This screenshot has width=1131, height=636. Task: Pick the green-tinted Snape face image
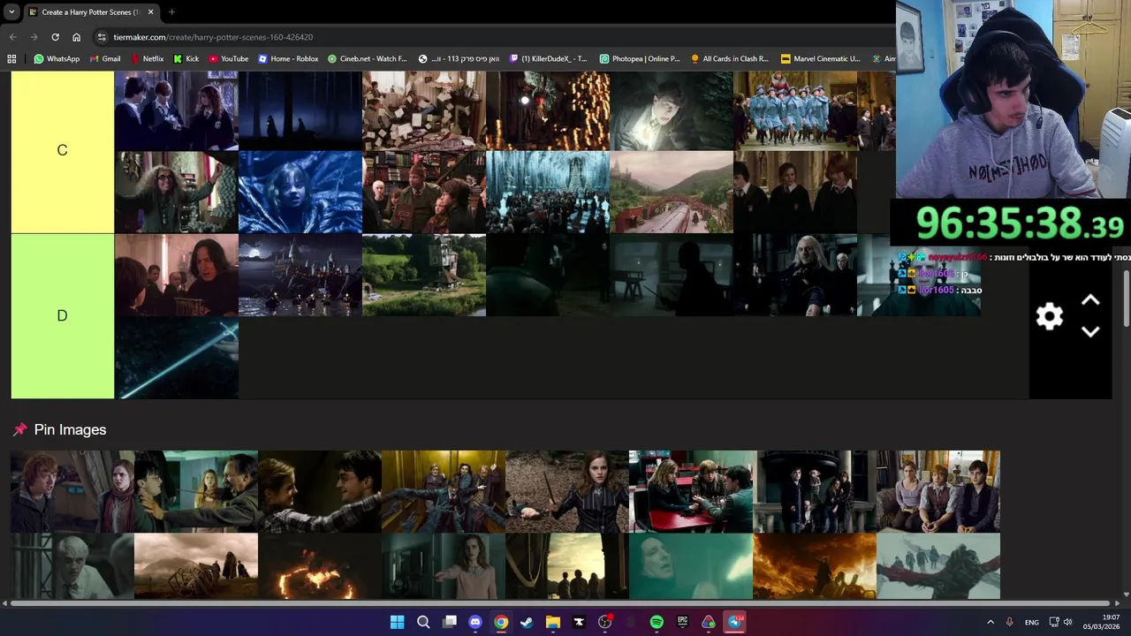tap(691, 566)
